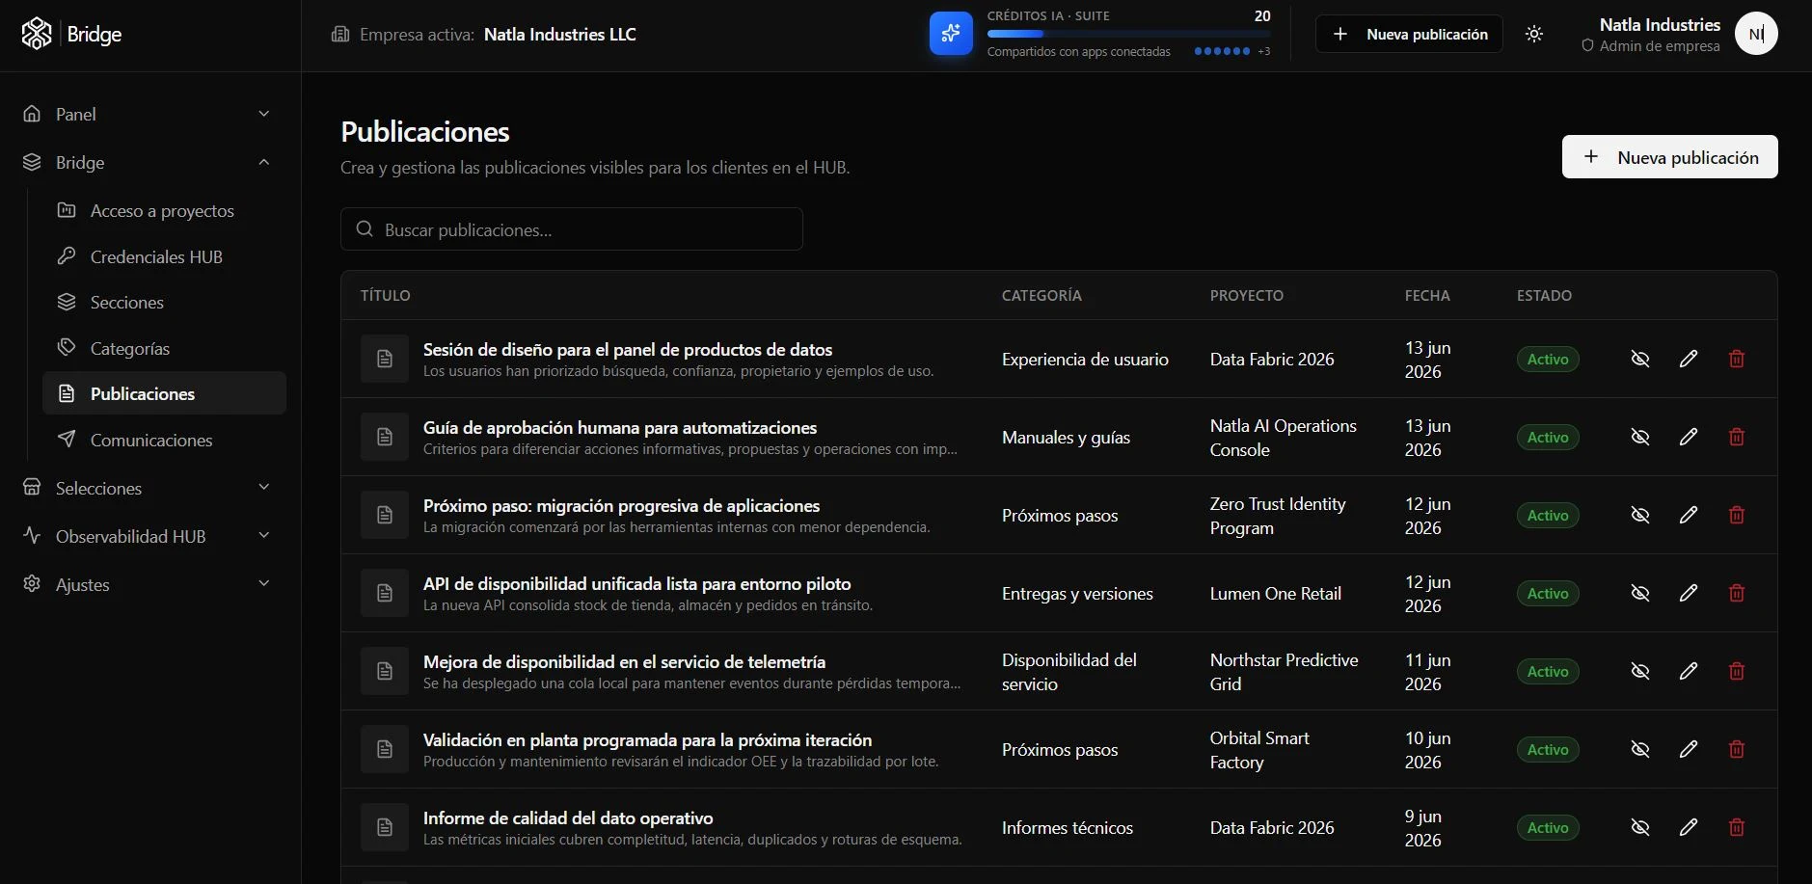Delete 'Sesión de diseño' publication trash icon
Screen dimensions: 1812x884
1737,359
